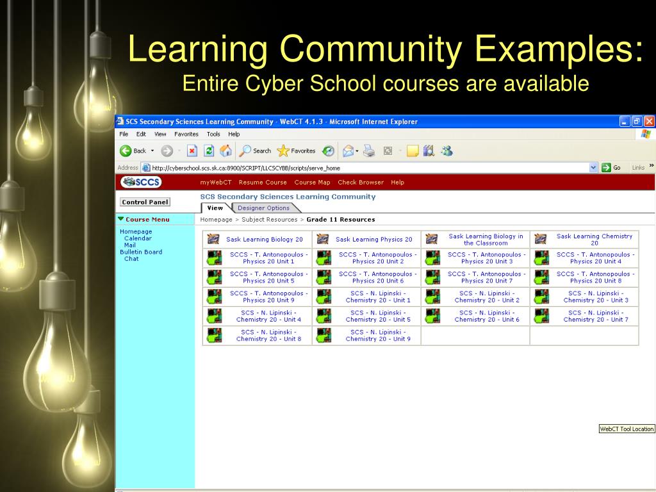
Task: Open Calendar in Course Menu
Action: click(x=138, y=238)
